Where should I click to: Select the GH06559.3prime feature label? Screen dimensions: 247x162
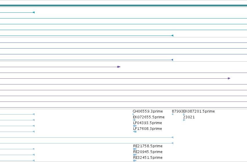148,111
